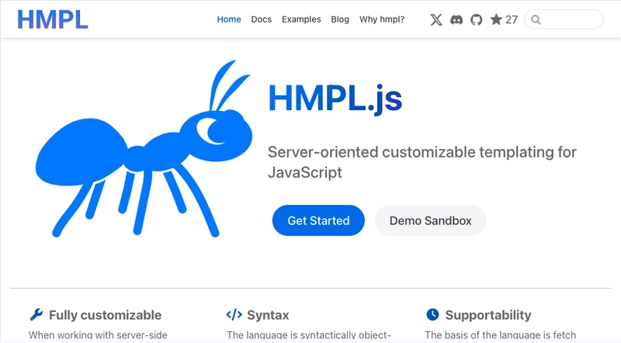Screen dimensions: 621x343
Task: Click the Syntax feature heading
Action: [268, 315]
